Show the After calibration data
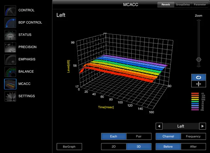Viewport: 210px width, 153px height. [193, 146]
